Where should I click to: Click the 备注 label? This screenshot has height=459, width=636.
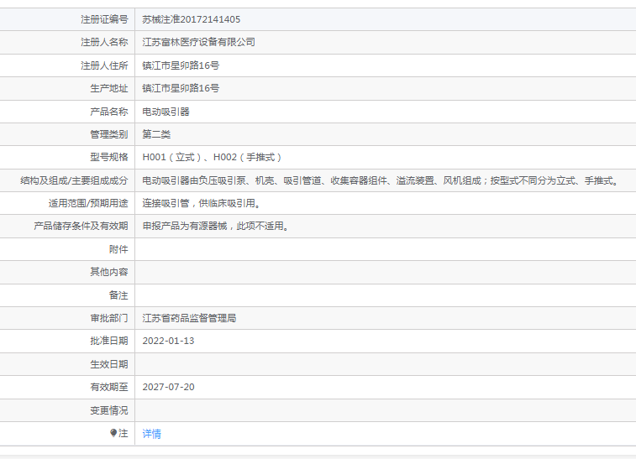click(x=118, y=295)
